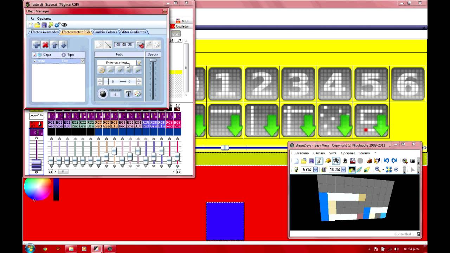Screen dimensions: 450x253
Task: Click the undo arrow in Easy View
Action: 386,161
